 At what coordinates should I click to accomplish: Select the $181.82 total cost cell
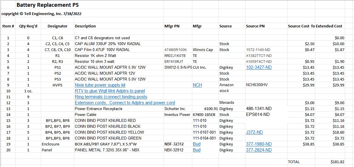(x=337, y=162)
